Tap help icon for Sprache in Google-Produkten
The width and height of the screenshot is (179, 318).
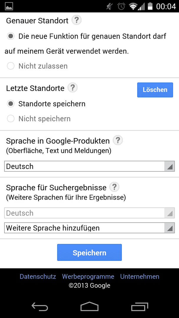[x=118, y=140]
